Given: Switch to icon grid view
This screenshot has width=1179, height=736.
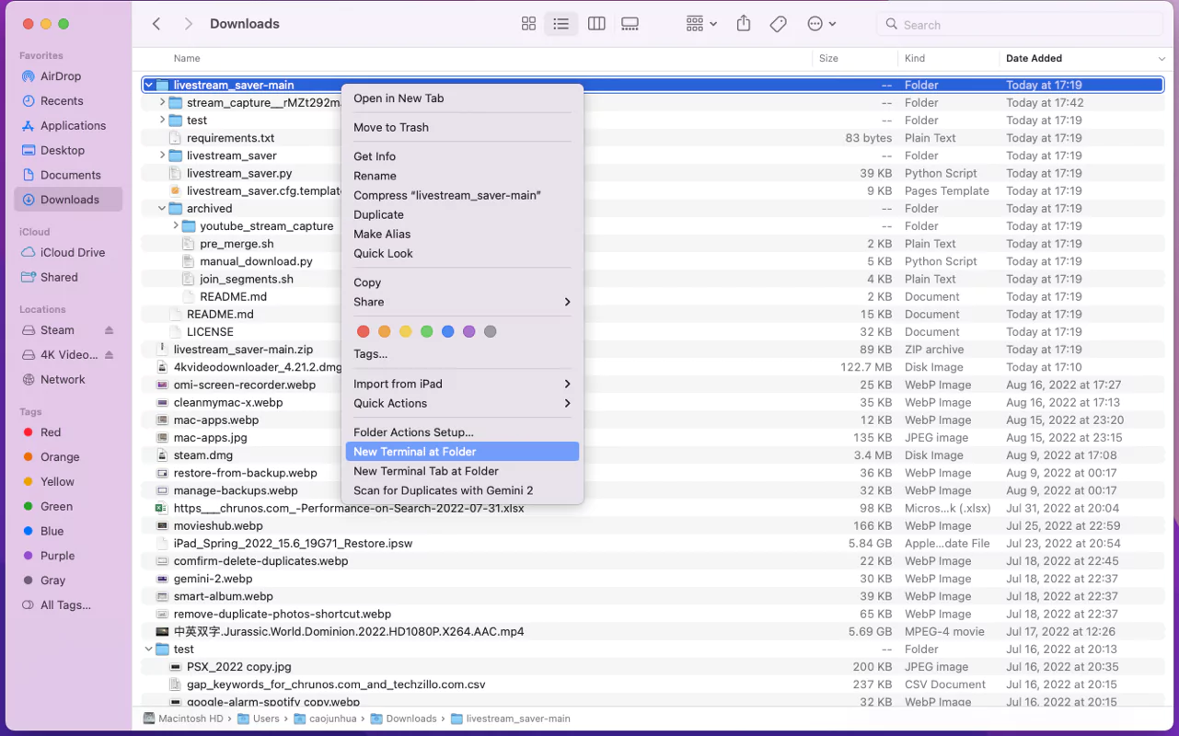Looking at the screenshot, I should pyautogui.click(x=528, y=24).
